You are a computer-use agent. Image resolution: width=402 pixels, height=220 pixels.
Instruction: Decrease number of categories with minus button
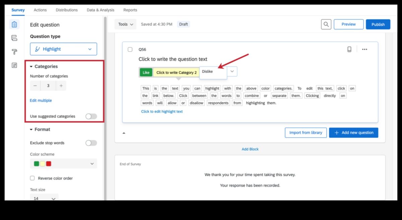pos(35,86)
